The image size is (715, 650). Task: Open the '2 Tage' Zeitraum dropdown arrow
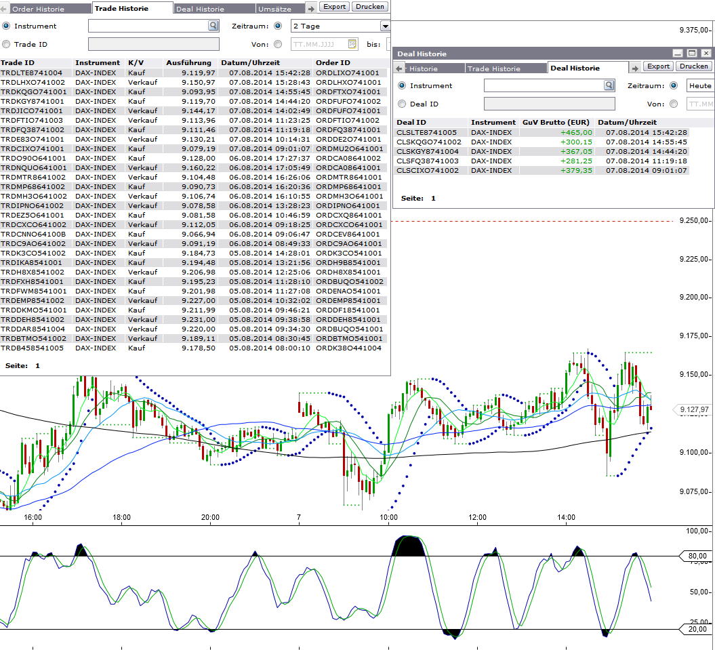coord(386,26)
